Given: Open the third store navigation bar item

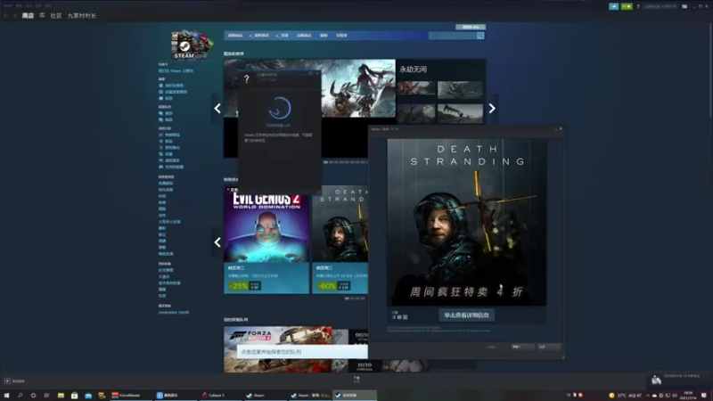Looking at the screenshot, I should [283, 36].
